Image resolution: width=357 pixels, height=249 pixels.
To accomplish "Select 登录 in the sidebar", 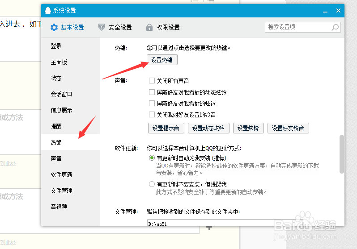I will click(x=71, y=46).
